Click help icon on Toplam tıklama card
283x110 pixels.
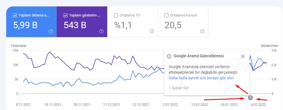click(x=51, y=31)
